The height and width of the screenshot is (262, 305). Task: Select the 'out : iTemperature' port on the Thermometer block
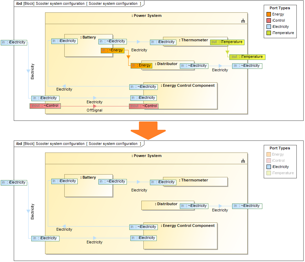pyautogui.click(x=227, y=42)
